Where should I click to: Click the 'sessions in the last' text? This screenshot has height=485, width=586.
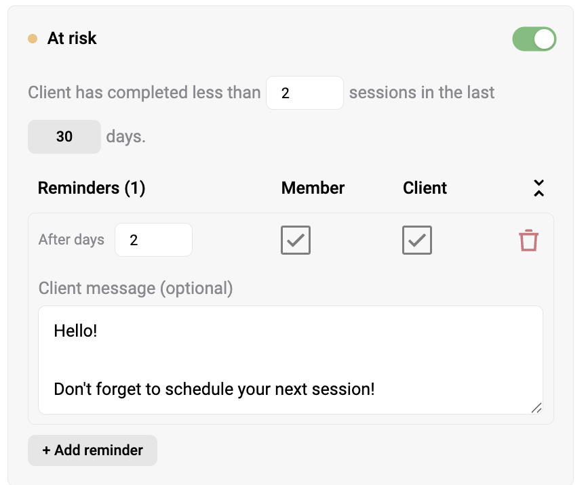[x=422, y=93]
